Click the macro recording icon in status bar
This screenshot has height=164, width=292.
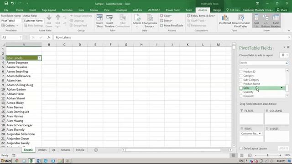14,155
